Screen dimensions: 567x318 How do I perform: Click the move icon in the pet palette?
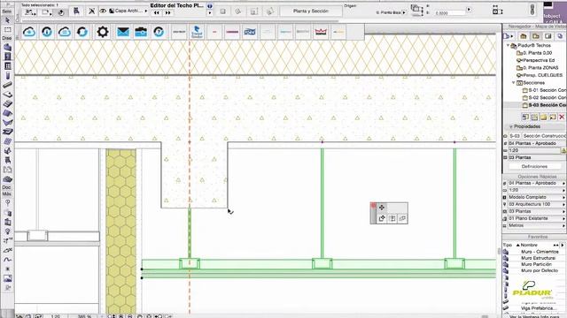(x=382, y=208)
